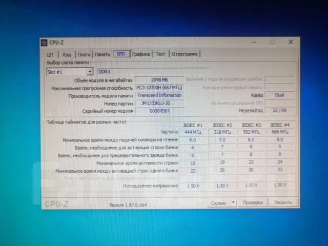This screenshot has height=246, width=328.
Task: Click the 26 bank cycle time cell
Action: click(x=222, y=170)
